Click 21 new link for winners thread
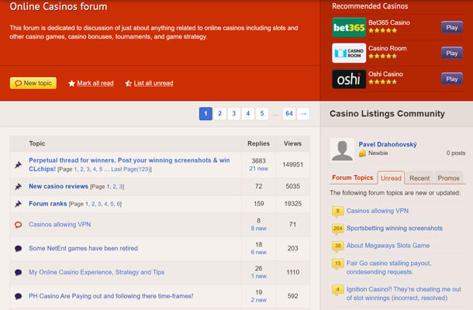Viewport: 473px width, 310px height. coord(258,169)
